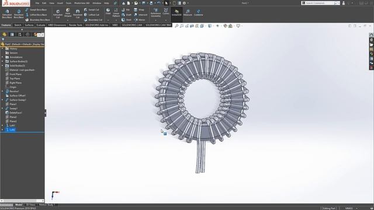The width and height of the screenshot is (374, 210).
Task: Click the Combine tool
Action: pos(198,13)
